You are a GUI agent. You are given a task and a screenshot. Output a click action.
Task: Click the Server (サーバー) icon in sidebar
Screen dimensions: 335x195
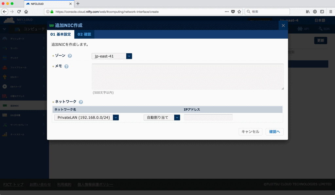(5, 48)
